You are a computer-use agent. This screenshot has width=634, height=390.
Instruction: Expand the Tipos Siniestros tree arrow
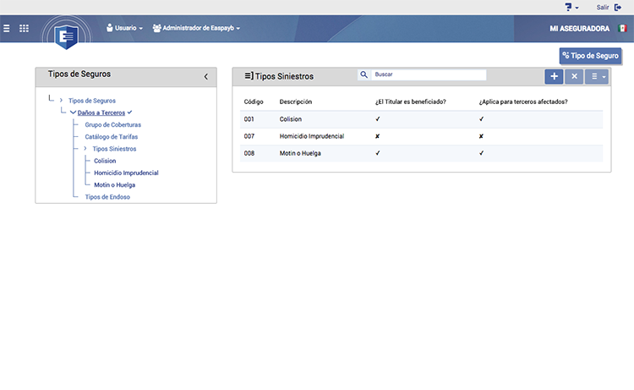coord(85,149)
